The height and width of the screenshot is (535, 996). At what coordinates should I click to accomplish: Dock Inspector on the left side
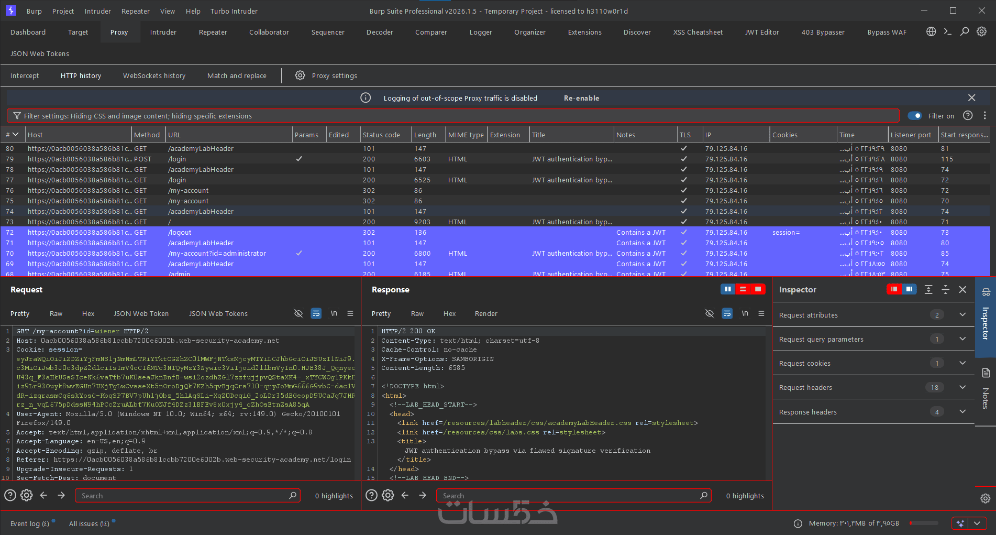894,289
